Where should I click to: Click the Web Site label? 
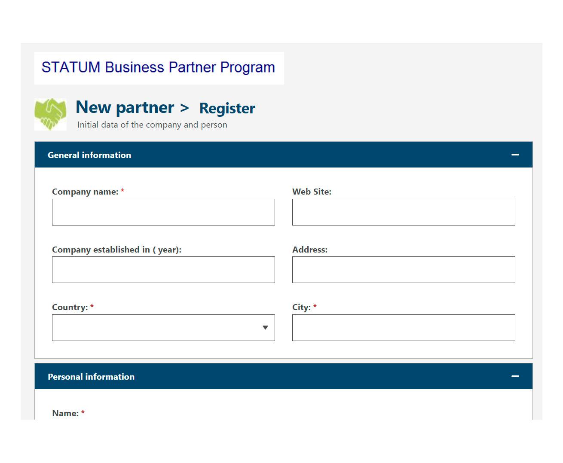(x=312, y=192)
